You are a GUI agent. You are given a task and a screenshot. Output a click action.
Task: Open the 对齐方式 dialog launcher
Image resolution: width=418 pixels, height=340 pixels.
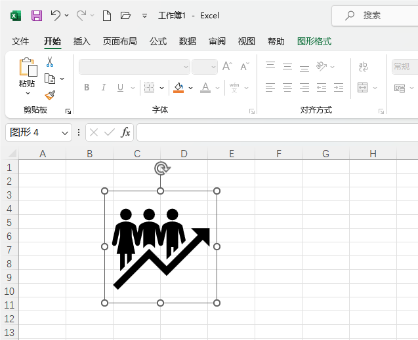(381, 111)
